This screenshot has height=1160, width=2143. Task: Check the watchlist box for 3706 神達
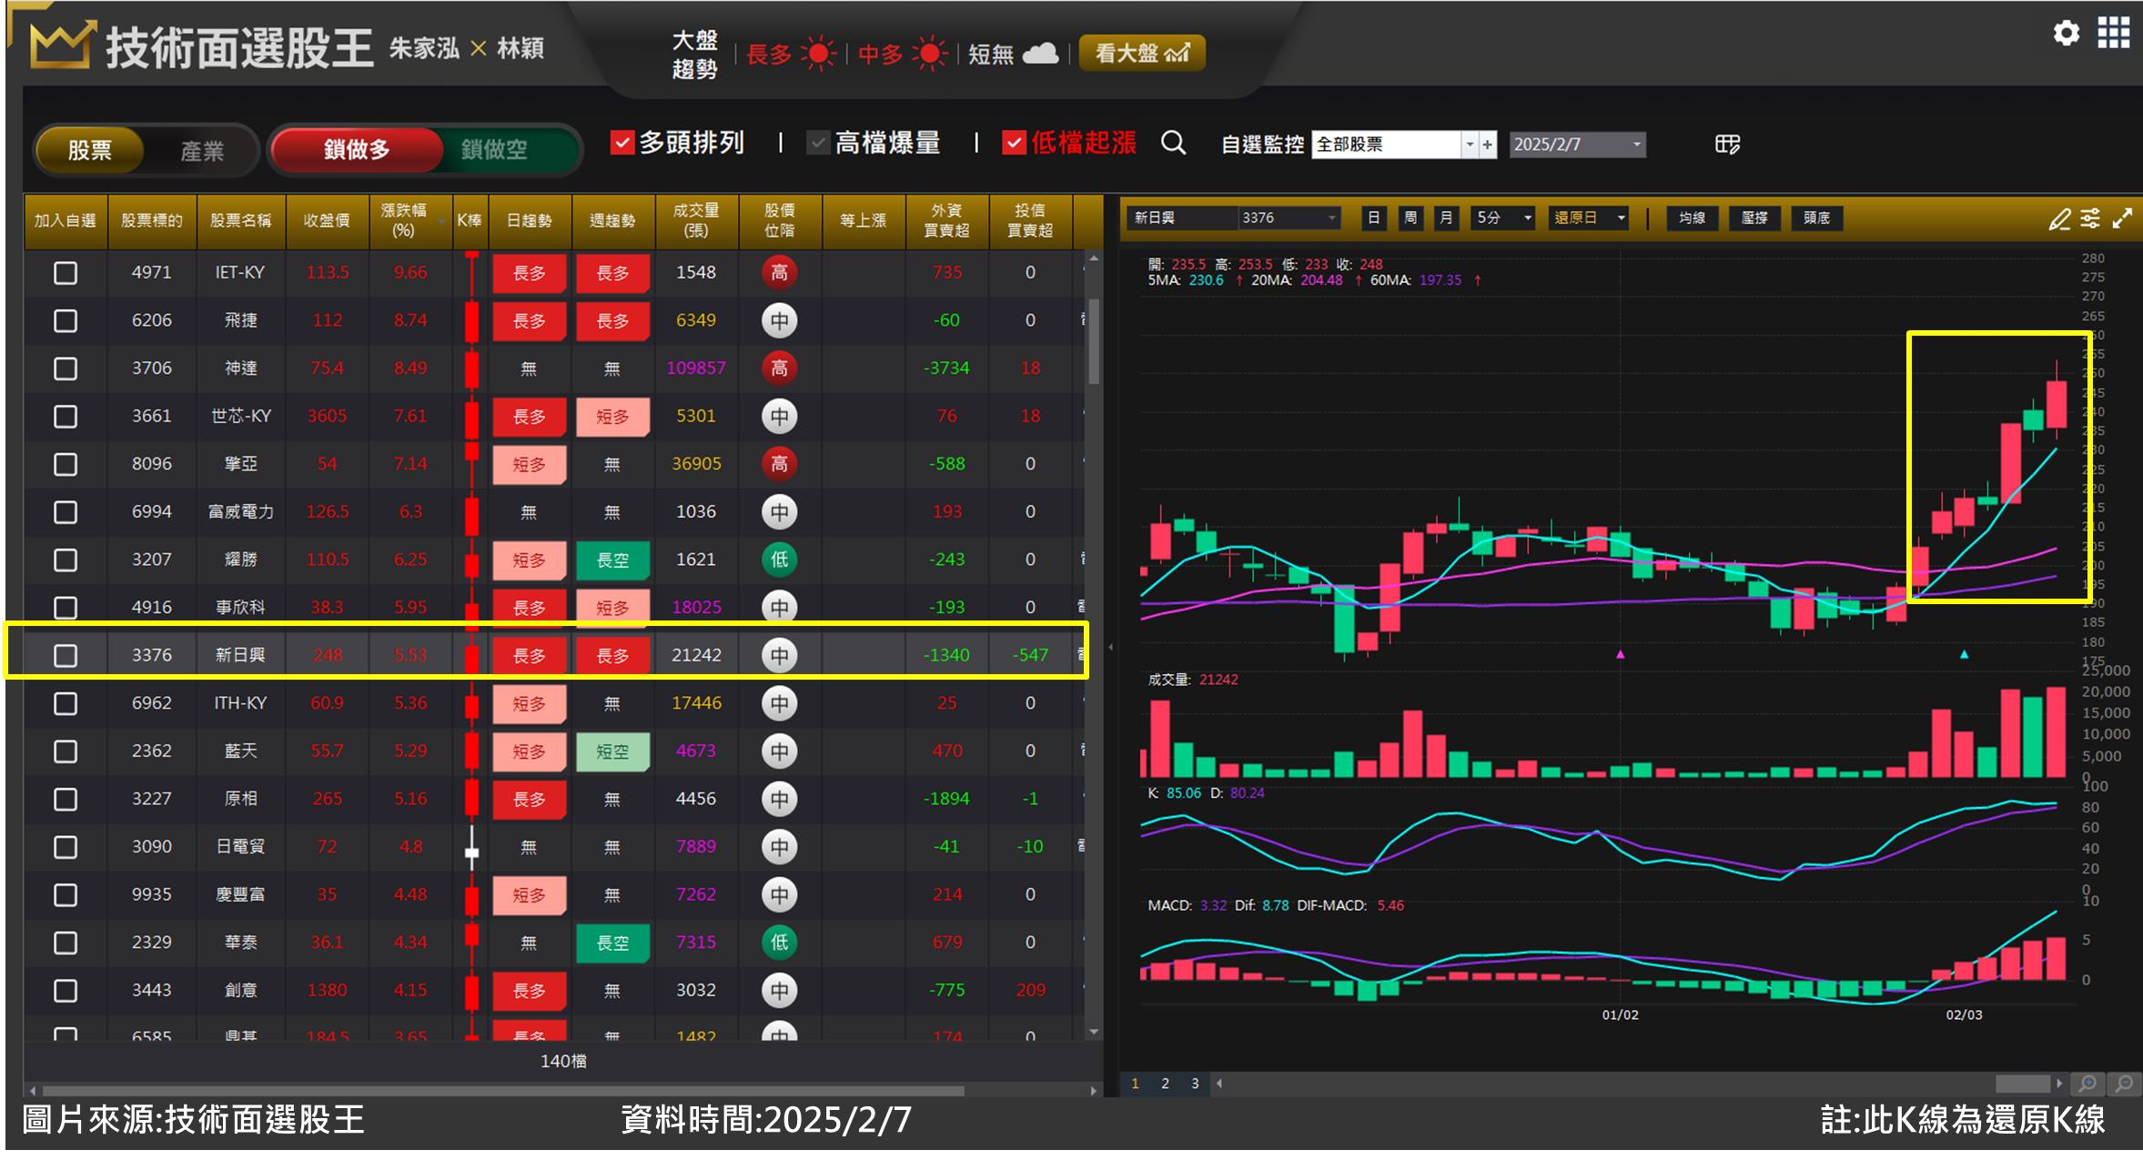click(x=66, y=368)
